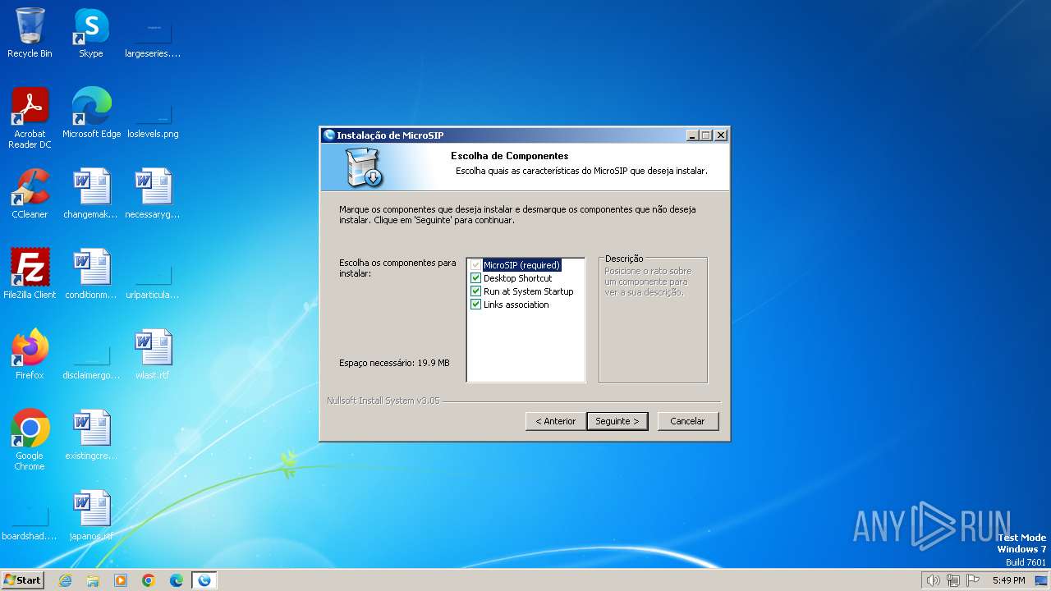Viewport: 1051px width, 591px height.
Task: Open Edge from the taskbar
Action: (177, 580)
